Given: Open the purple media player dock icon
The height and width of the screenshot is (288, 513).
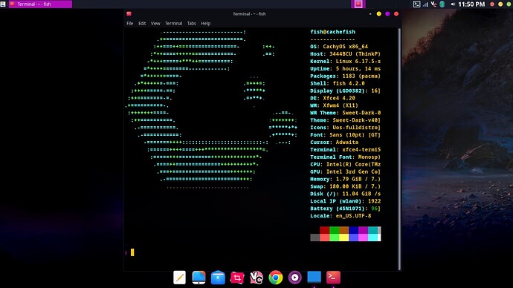Looking at the screenshot, I should pos(294,278).
